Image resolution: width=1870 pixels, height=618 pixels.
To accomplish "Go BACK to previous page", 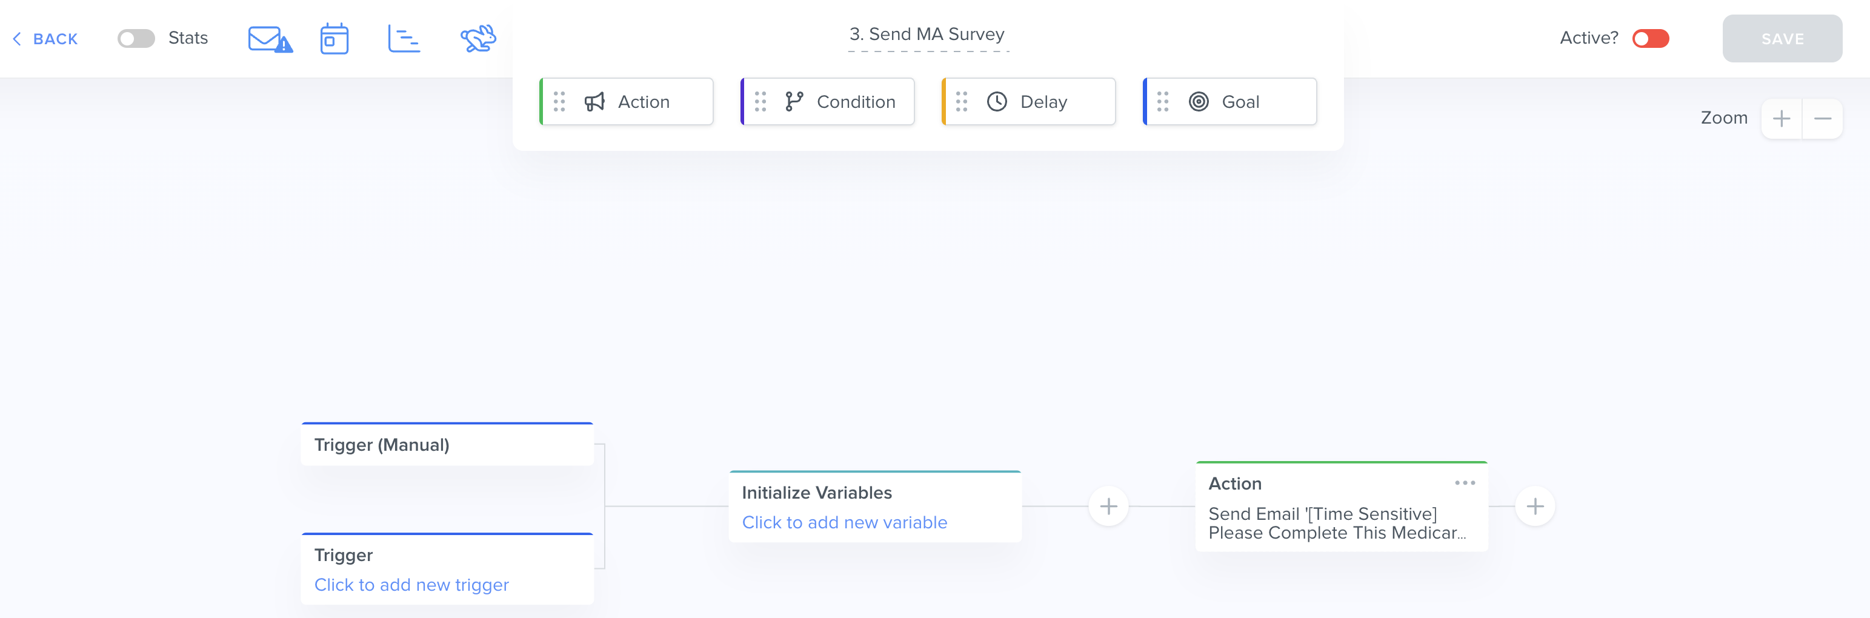I will pos(45,39).
